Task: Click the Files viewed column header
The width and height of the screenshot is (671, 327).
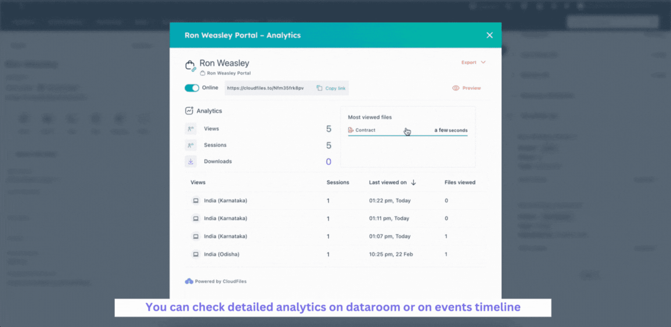Action: (x=460, y=183)
